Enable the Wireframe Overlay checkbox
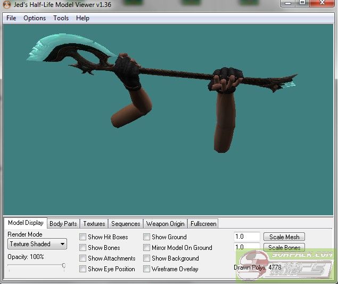 147,269
